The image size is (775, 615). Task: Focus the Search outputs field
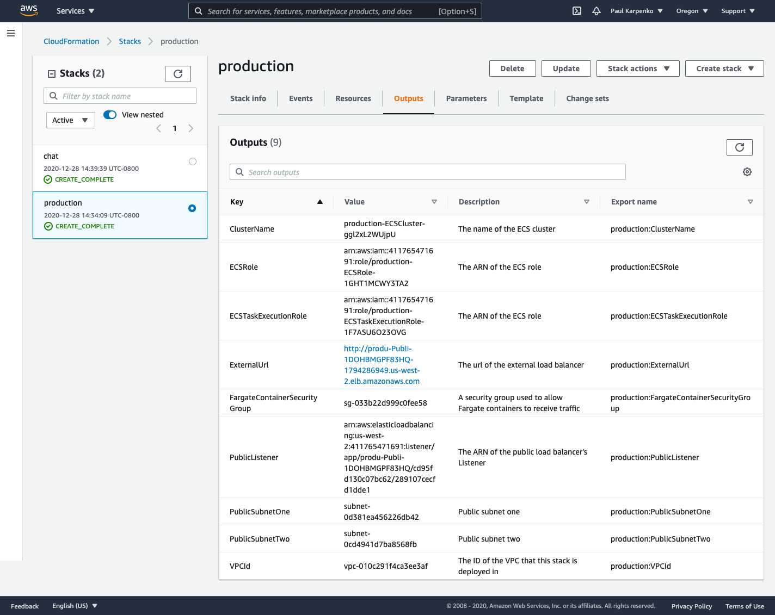point(428,172)
